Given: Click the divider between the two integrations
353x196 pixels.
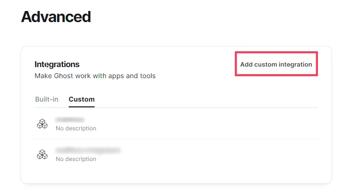Looking at the screenshot, I should click(176, 139).
